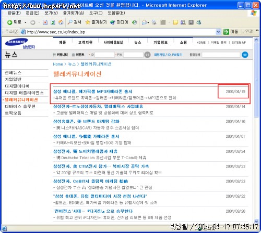Select 디지털미디어 in the sidebar
Image resolution: width=261 pixels, height=233 pixels.
[17, 86]
